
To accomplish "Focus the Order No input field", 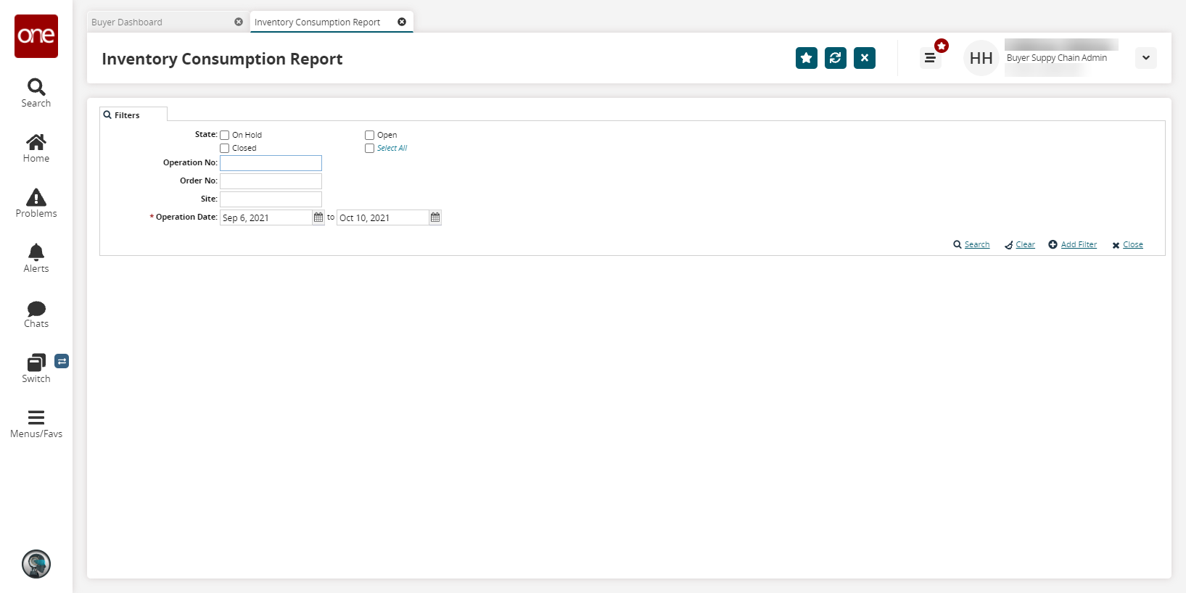I will coord(271,181).
